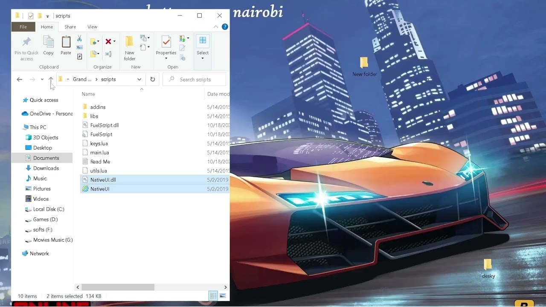Create a New folder from ribbon
546x307 pixels.
[129, 48]
